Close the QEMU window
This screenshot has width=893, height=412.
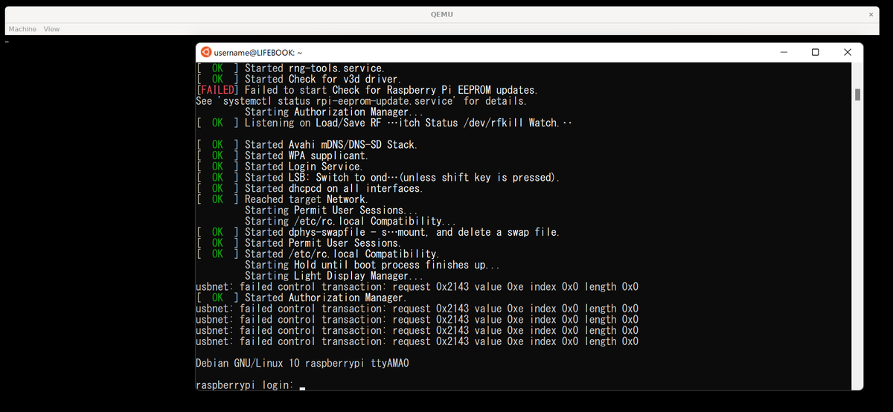point(871,14)
